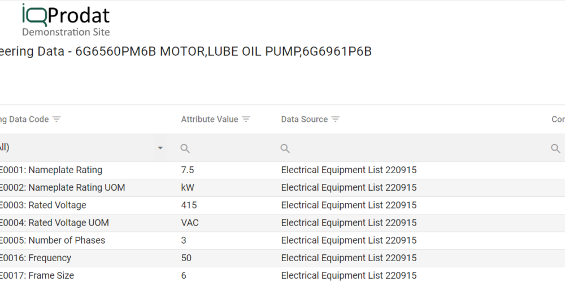Sort by Attribute Value column header

coord(210,119)
